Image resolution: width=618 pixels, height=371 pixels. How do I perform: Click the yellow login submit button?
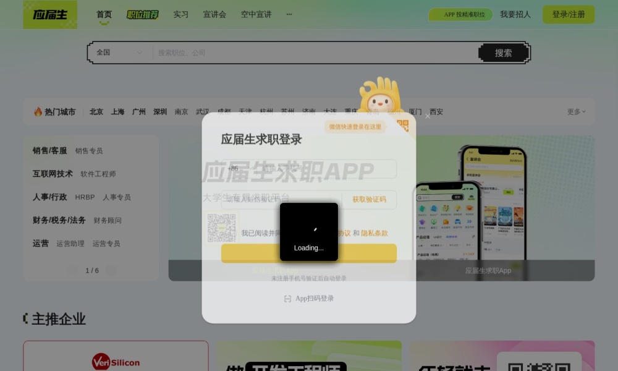308,253
